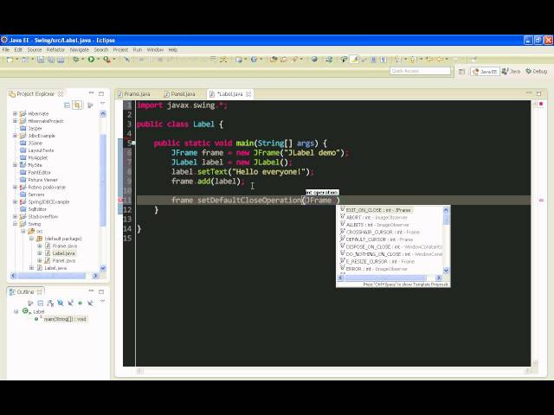Switch to the Java perspective
Screen dimensions: 554x415
(512, 71)
